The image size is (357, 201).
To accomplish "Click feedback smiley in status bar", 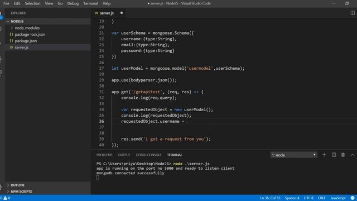I will [x=353, y=198].
